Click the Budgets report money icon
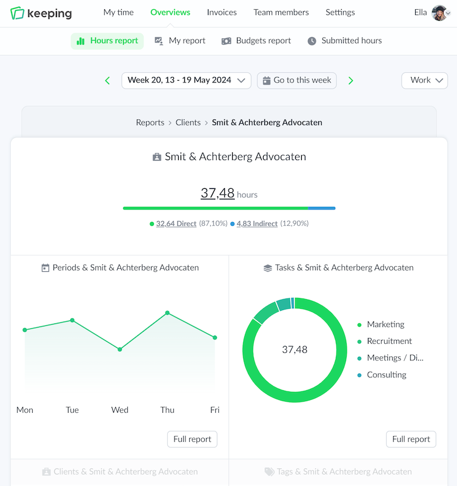 pos(226,41)
